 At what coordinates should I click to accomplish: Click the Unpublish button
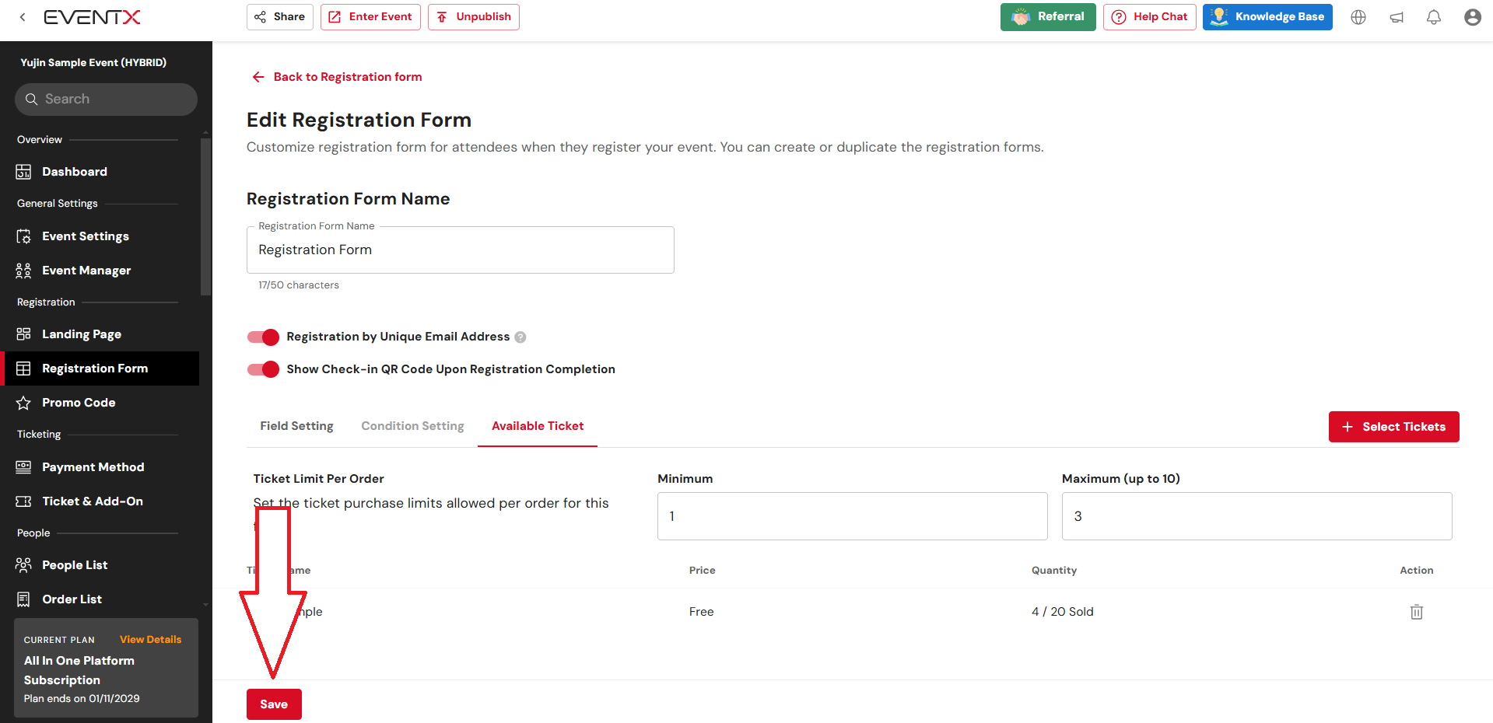(473, 17)
